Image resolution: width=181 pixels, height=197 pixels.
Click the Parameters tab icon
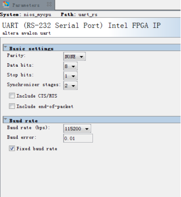pyautogui.click(x=6, y=4)
